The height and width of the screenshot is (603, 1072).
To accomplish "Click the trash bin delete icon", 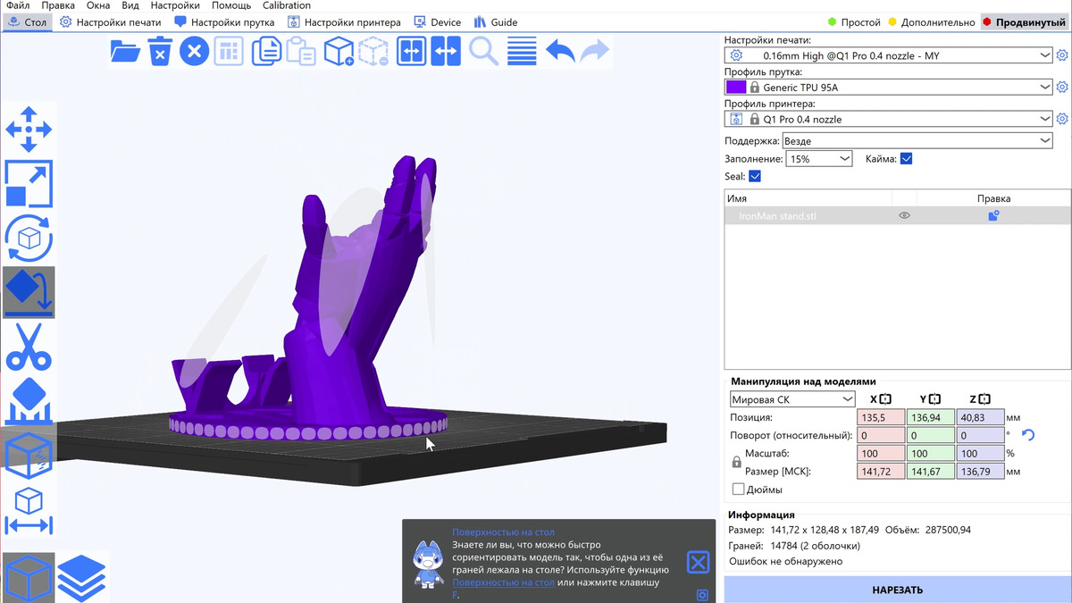I will pyautogui.click(x=159, y=52).
